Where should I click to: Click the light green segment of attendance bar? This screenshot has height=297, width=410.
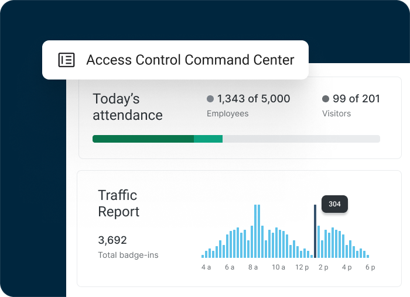click(208, 139)
